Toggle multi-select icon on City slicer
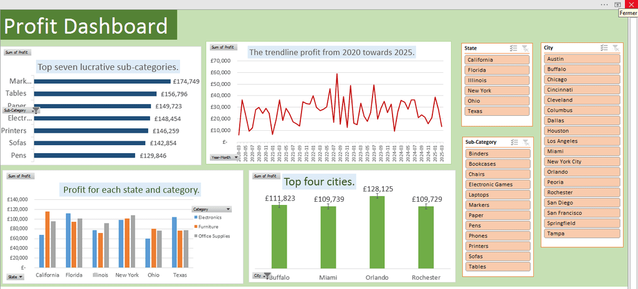 click(604, 48)
